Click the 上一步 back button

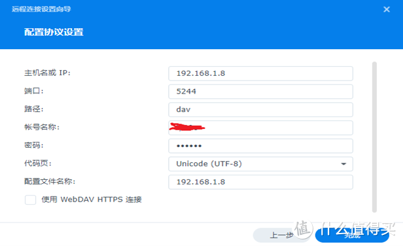coord(281,235)
